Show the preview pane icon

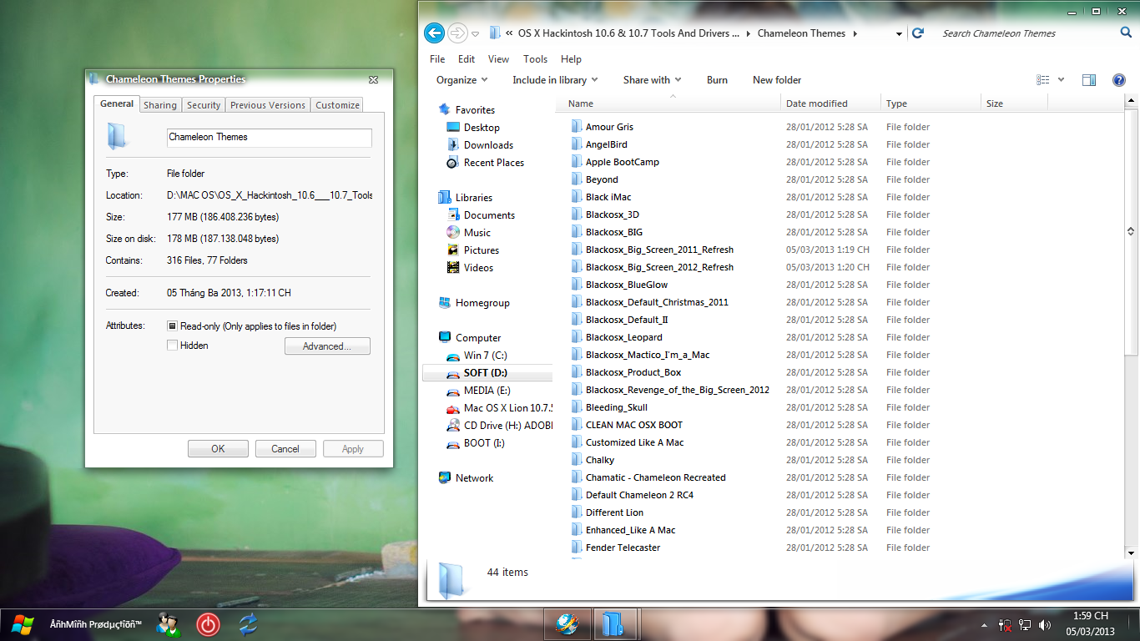pos(1089,80)
